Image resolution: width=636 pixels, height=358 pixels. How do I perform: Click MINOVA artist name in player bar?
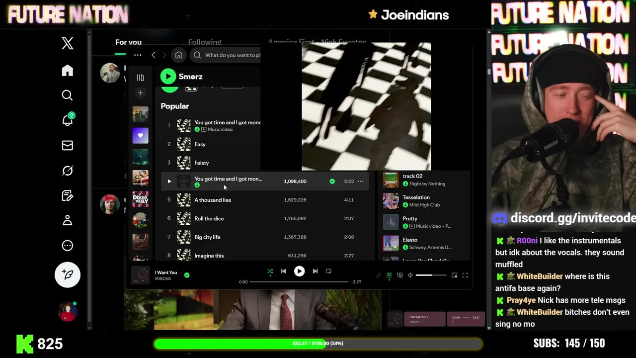click(x=163, y=279)
